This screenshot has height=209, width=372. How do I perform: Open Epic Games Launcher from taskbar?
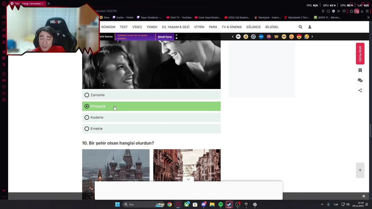click(x=246, y=204)
